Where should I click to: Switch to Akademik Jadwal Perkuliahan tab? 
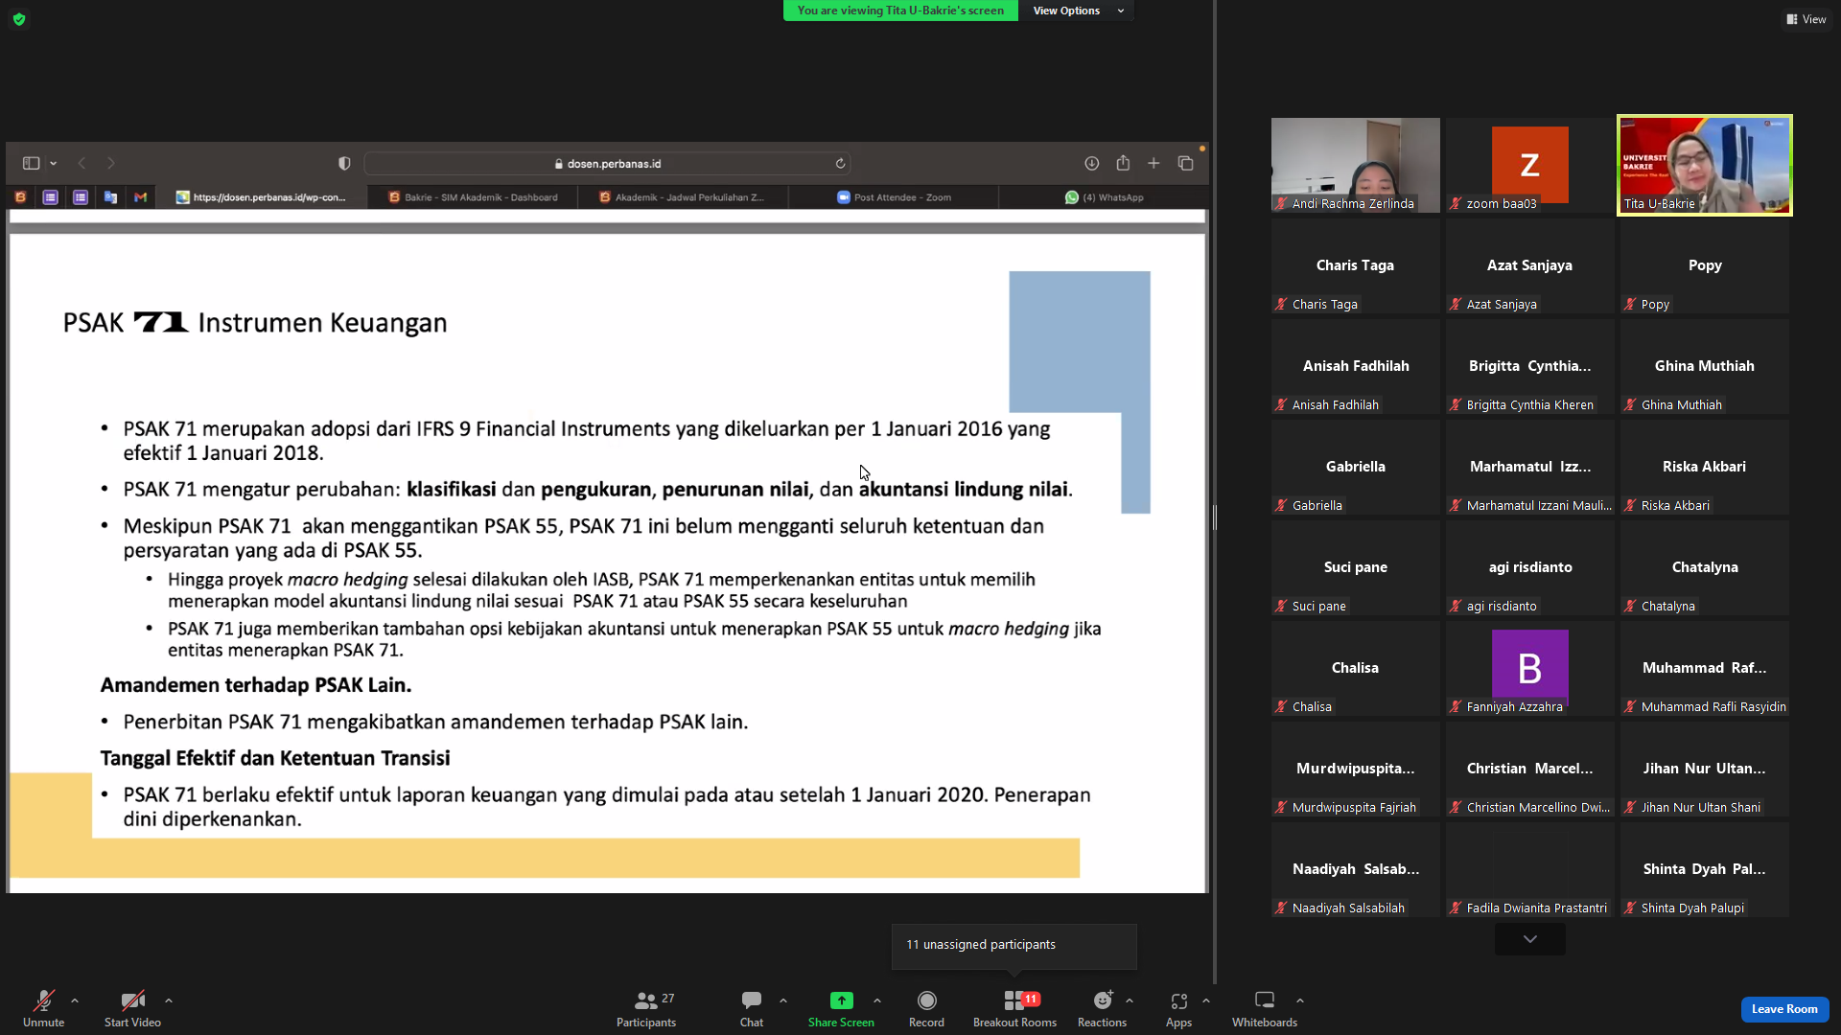pyautogui.click(x=683, y=197)
